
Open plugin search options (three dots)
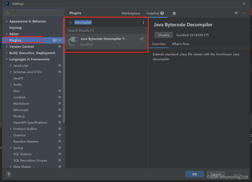click(143, 22)
